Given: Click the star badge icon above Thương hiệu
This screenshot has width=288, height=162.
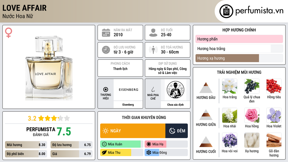Looking at the screenshot, I should point(106,89).
